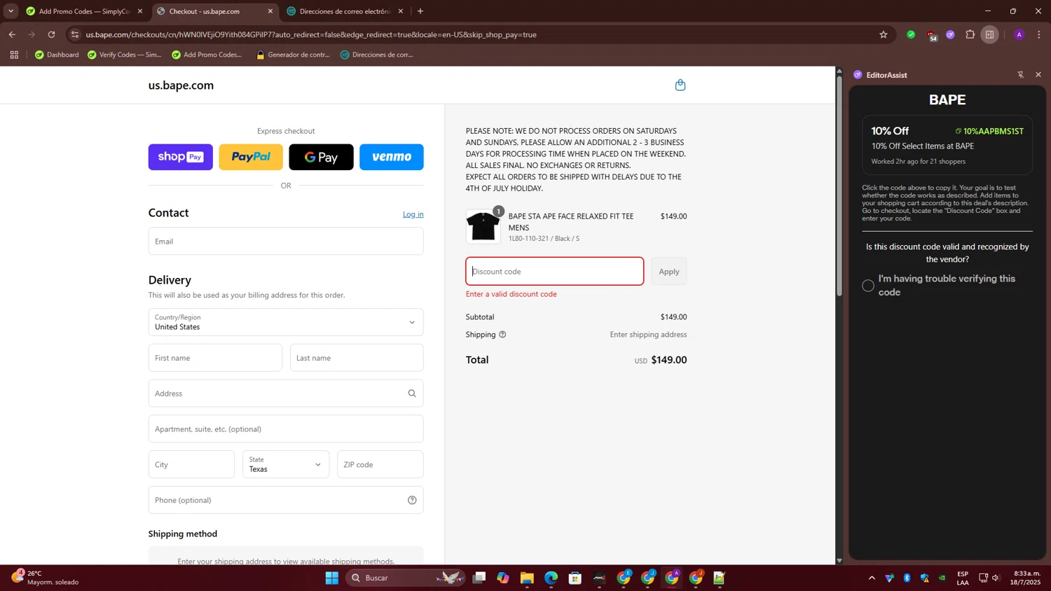This screenshot has width=1051, height=591.
Task: Open the Windows Start menu
Action: (332, 578)
